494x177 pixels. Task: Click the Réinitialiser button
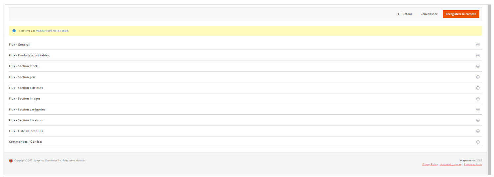coord(429,14)
